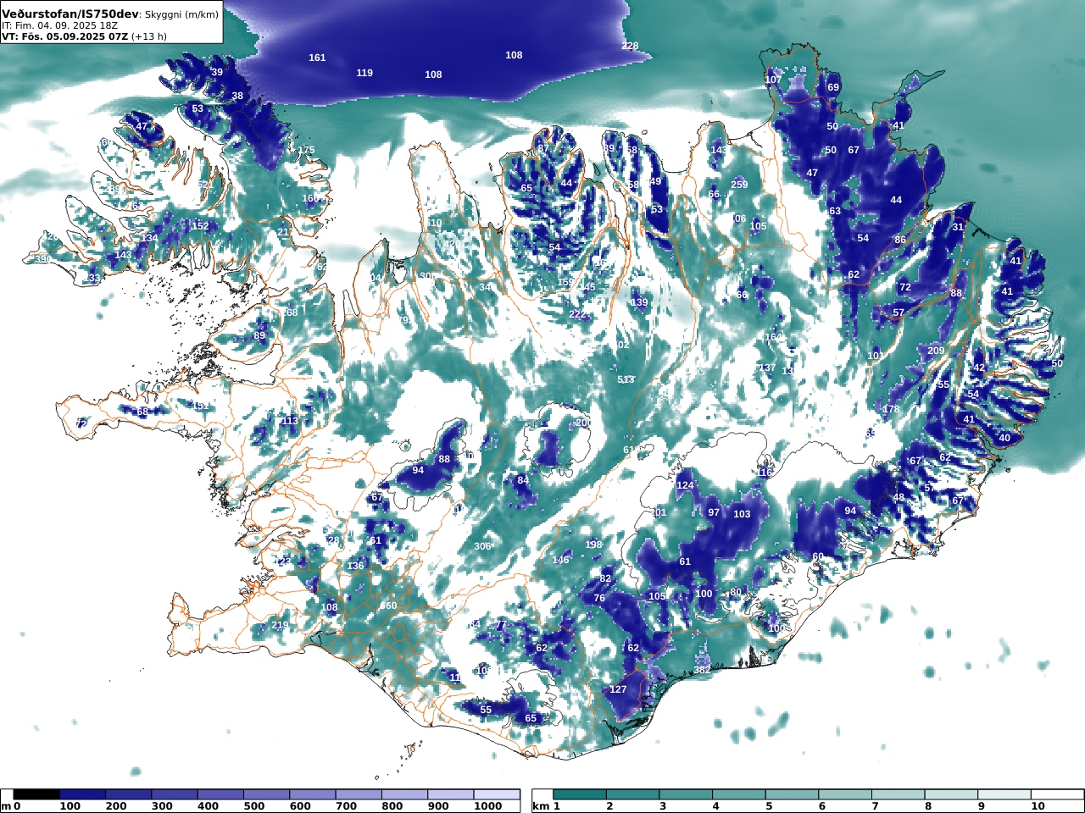Click the 5–6 km teal legend swatch
Screen dimensions: 1085x813
point(792,794)
